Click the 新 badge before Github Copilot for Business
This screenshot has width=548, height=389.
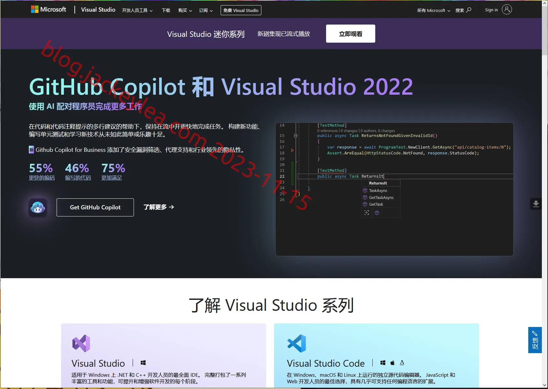[31, 150]
